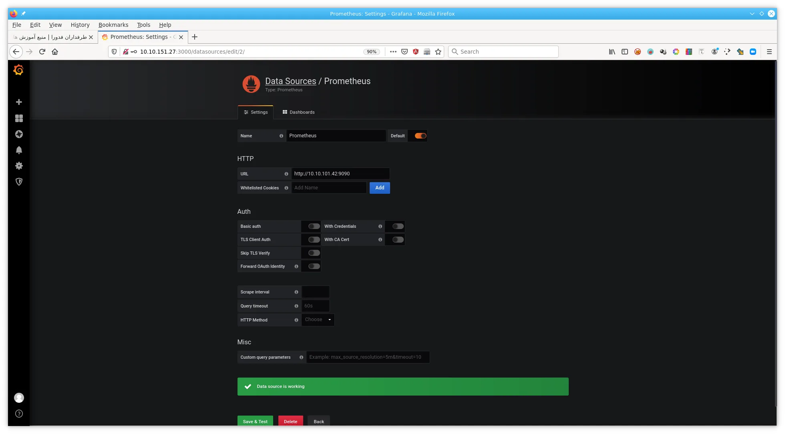785x434 pixels.
Task: Open Firefox File menu
Action: coord(17,25)
